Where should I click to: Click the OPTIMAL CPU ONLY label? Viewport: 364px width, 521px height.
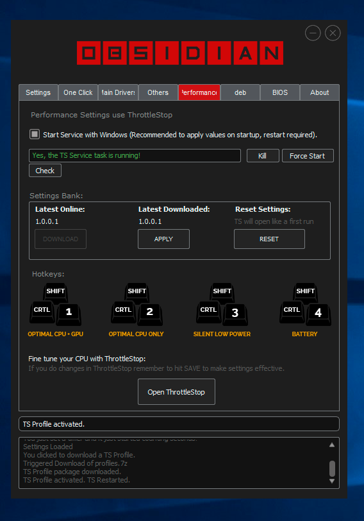tap(136, 334)
